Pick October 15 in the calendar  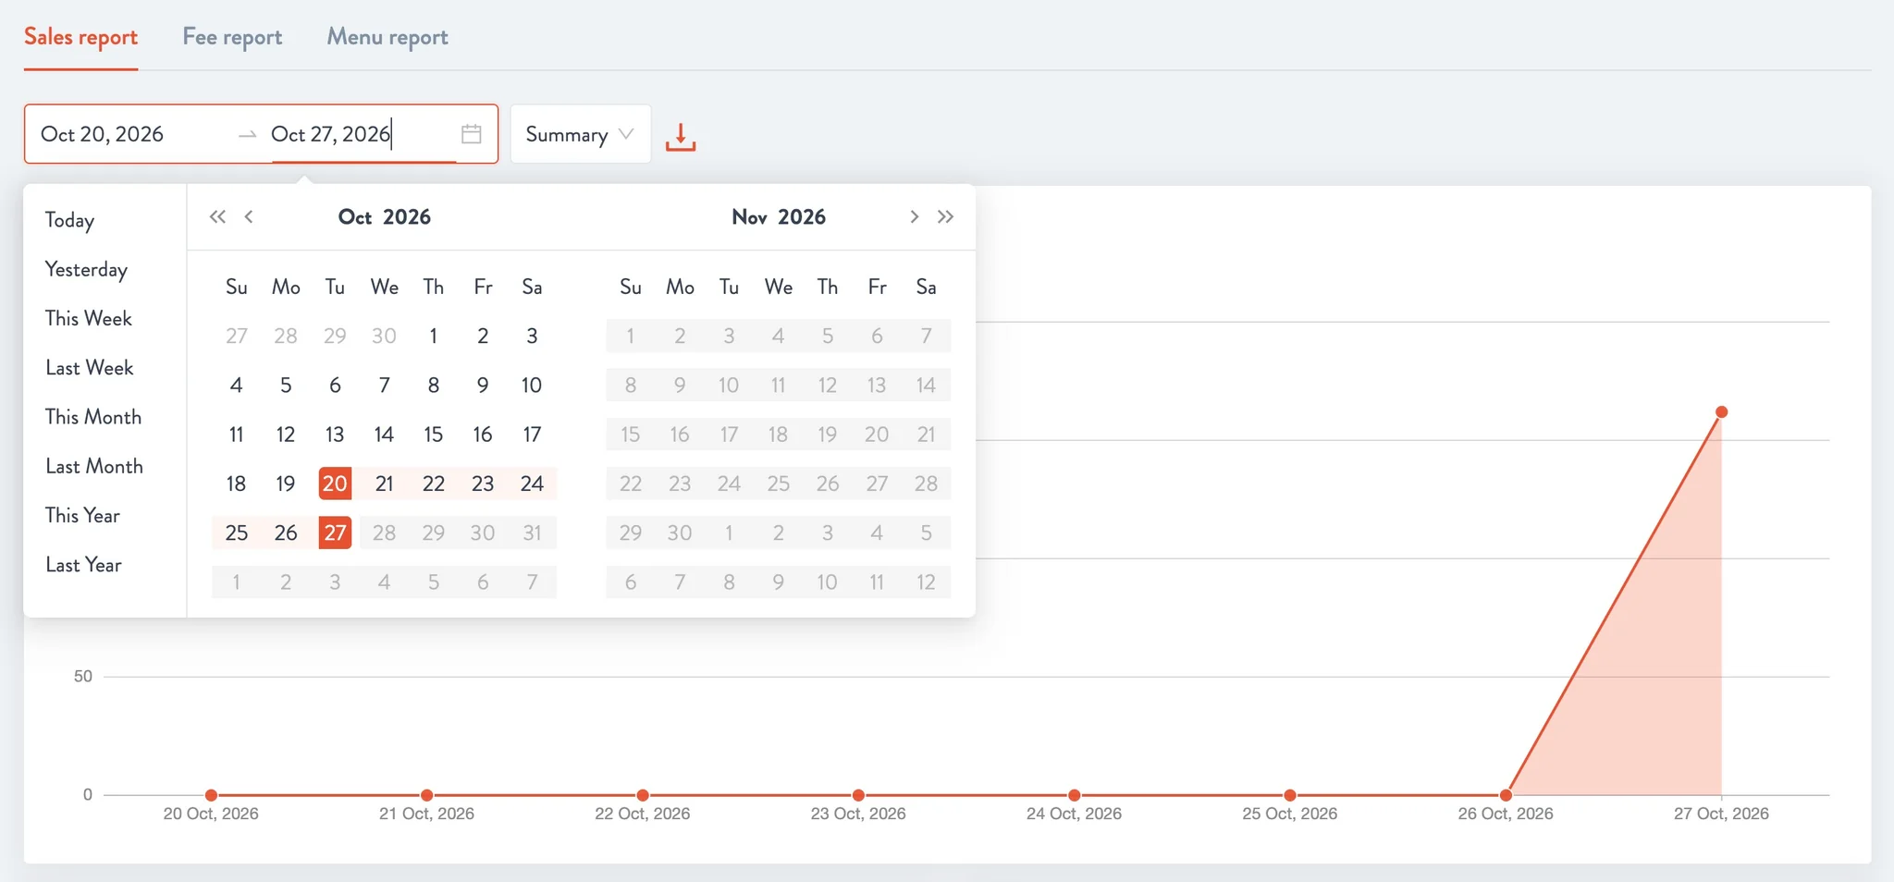(x=434, y=435)
